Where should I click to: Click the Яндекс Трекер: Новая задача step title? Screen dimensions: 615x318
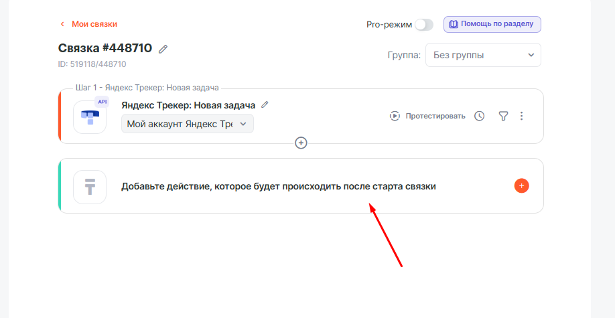(x=188, y=105)
